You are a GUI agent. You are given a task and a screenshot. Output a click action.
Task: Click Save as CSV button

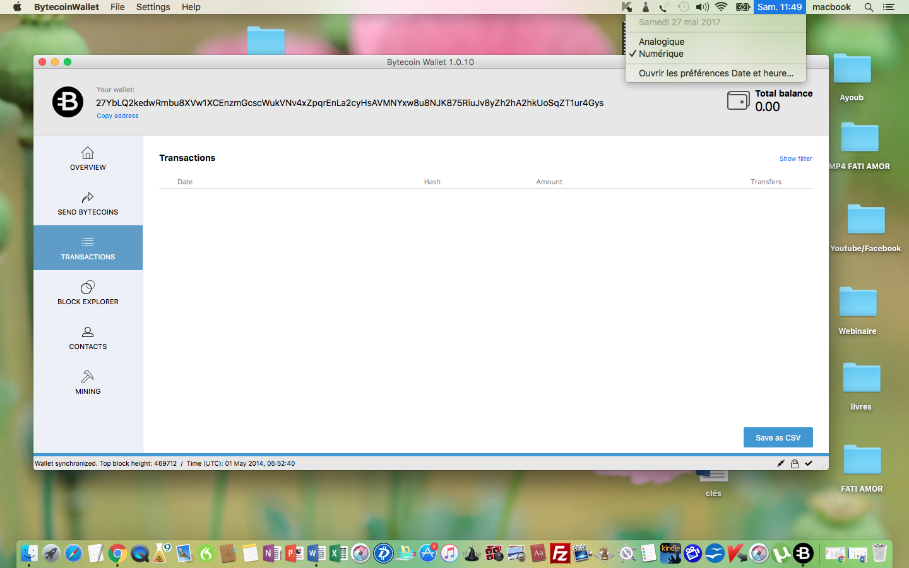(778, 437)
